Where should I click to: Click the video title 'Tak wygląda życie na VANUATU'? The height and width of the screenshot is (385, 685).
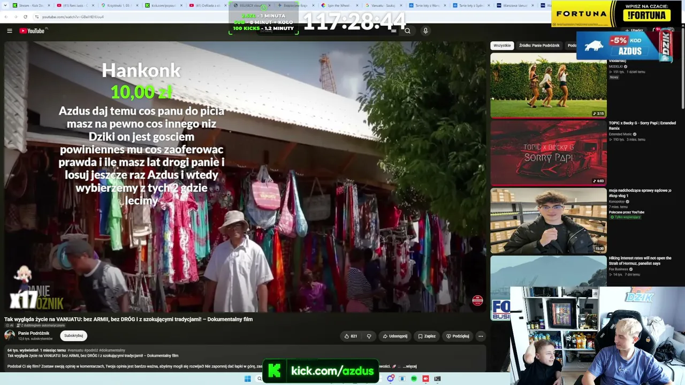(128, 319)
